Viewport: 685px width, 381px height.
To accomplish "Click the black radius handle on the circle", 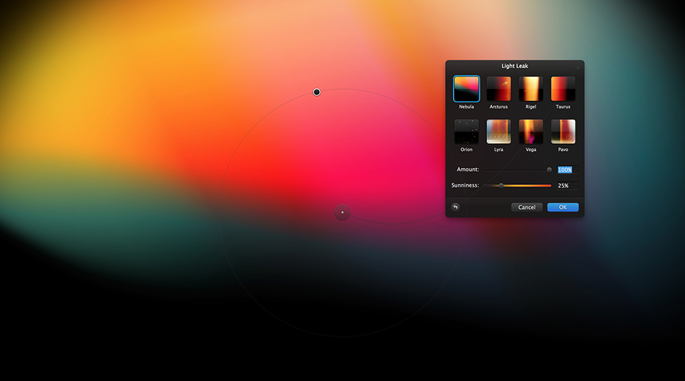I will 316,93.
